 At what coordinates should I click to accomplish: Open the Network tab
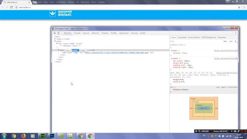pyautogui.click(x=95, y=33)
